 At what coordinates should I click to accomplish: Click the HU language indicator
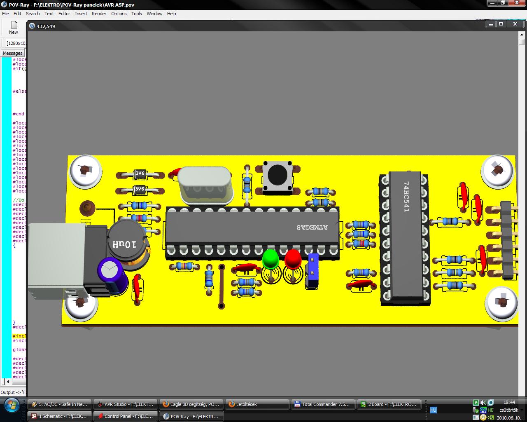tap(433, 410)
